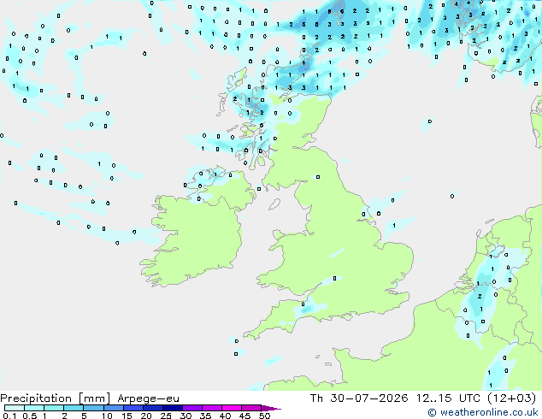Click the 'Th 30-07-2026 12..15 UTC (12+03)' timestamp
The image size is (542, 419).
pyautogui.click(x=423, y=398)
